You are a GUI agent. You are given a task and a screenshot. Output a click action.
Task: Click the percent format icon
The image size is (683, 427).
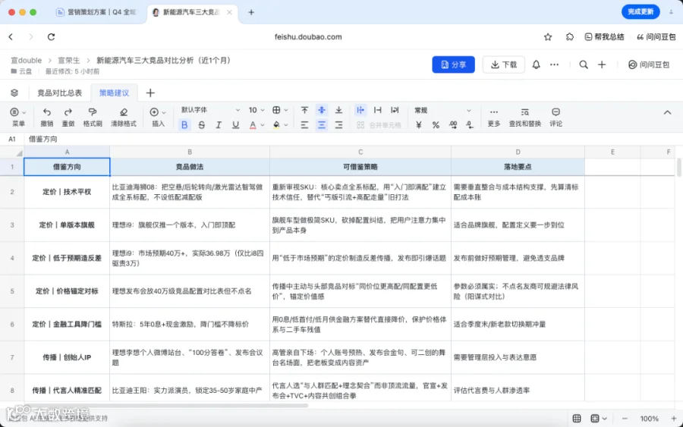pos(436,125)
